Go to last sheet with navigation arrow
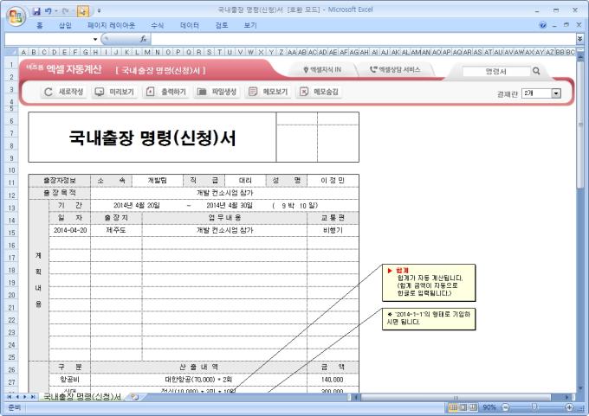This screenshot has height=416, width=589. (x=33, y=396)
